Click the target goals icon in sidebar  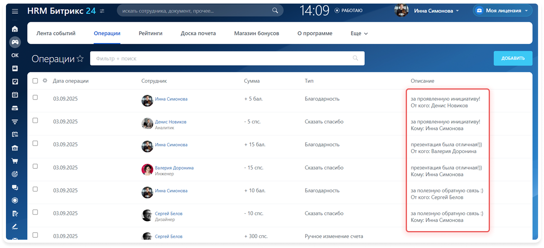pos(15,174)
